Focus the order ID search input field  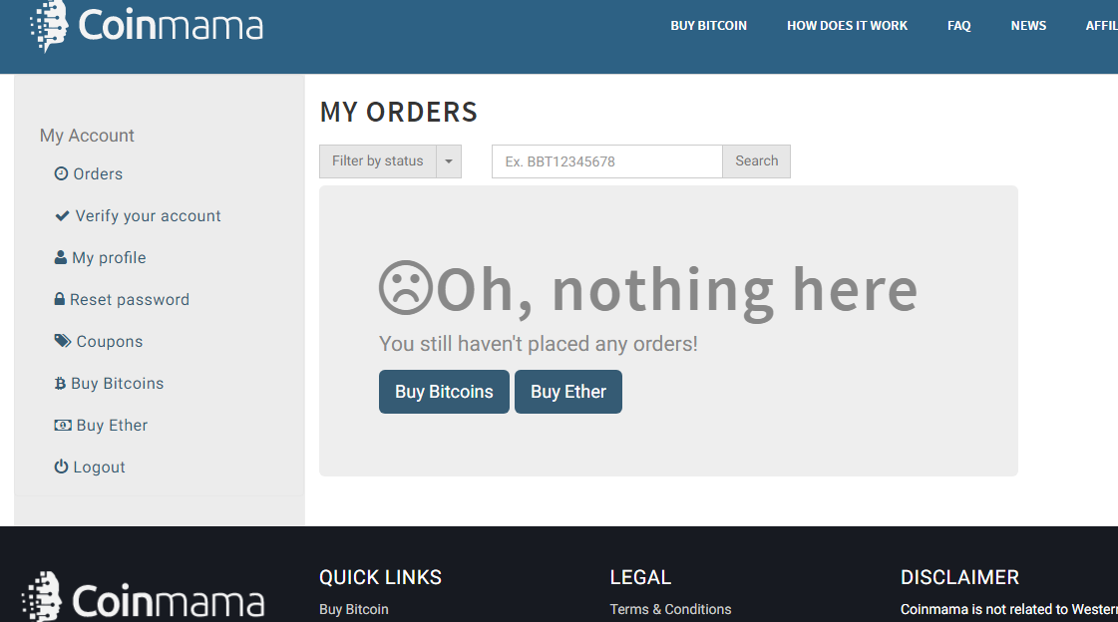pyautogui.click(x=606, y=161)
